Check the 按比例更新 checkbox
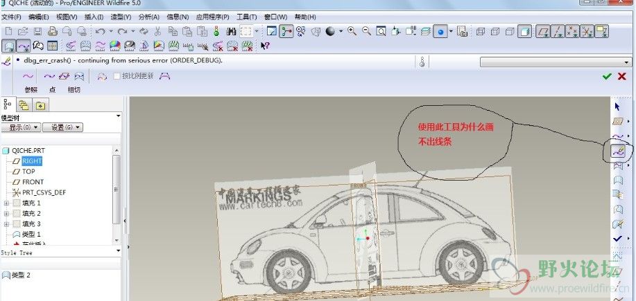The image size is (636, 301). 117,76
